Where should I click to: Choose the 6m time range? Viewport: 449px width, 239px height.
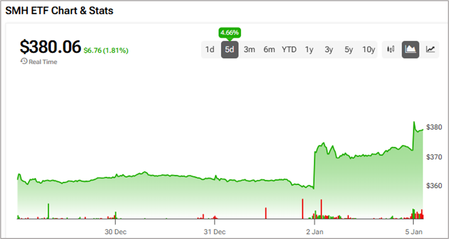pos(269,49)
